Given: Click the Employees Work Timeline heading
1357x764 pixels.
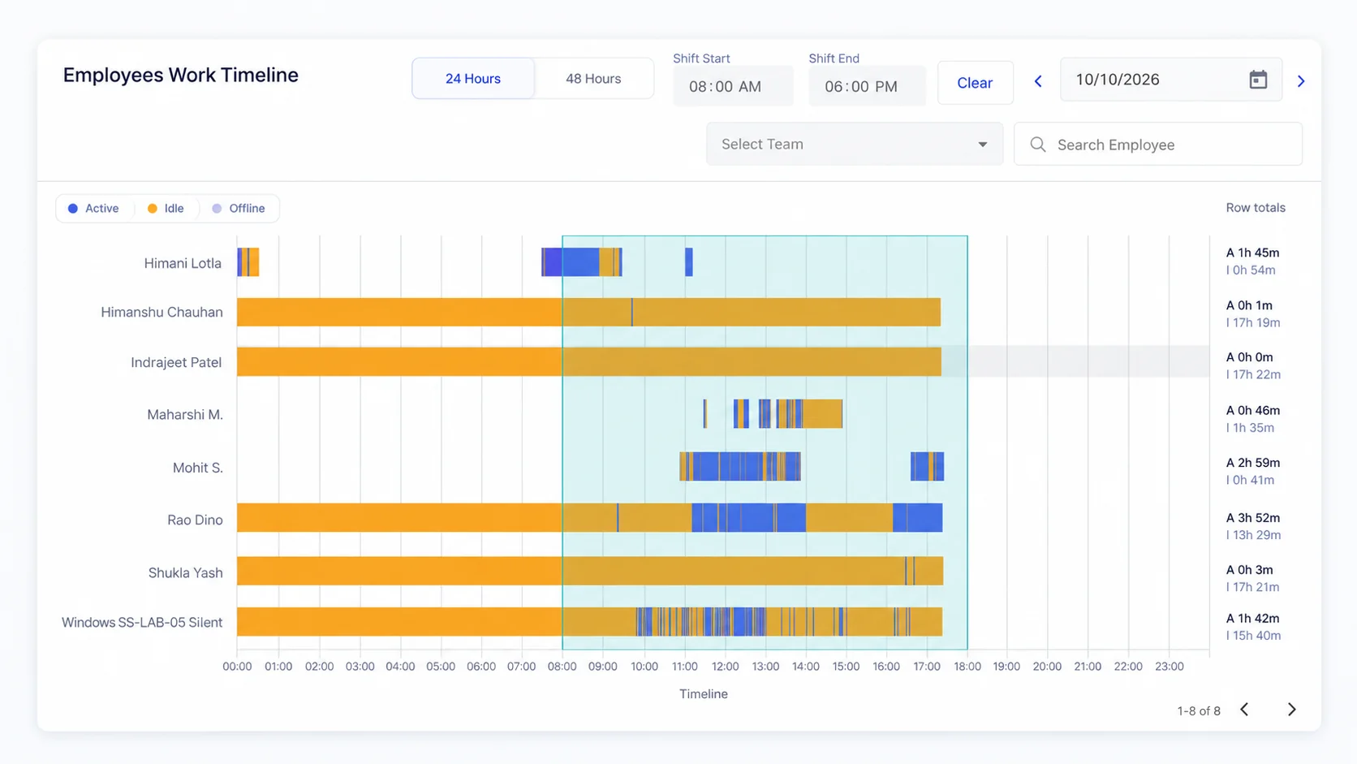Looking at the screenshot, I should pyautogui.click(x=181, y=75).
